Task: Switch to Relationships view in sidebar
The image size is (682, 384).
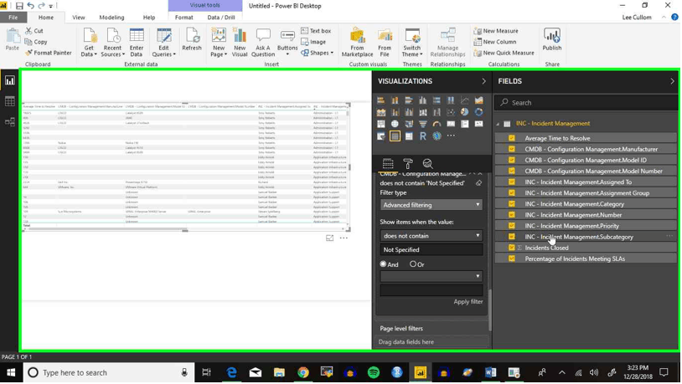Action: [9, 122]
